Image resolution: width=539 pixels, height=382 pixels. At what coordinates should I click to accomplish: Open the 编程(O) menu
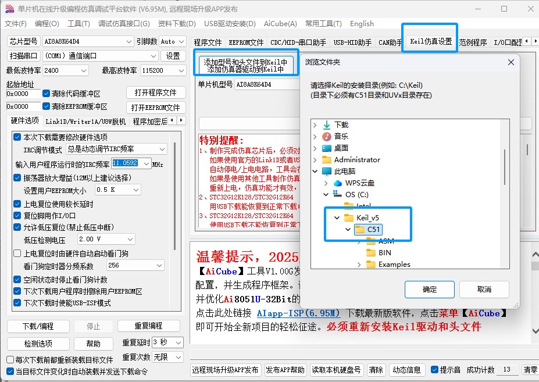click(47, 24)
